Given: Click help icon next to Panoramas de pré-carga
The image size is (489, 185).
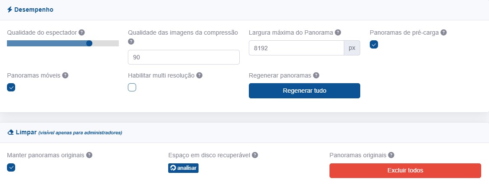Looking at the screenshot, I should point(443,32).
